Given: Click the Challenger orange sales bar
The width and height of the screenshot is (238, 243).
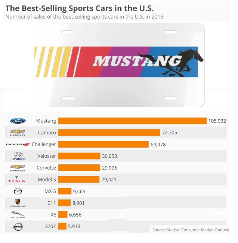Looking at the screenshot, I should click(103, 144).
